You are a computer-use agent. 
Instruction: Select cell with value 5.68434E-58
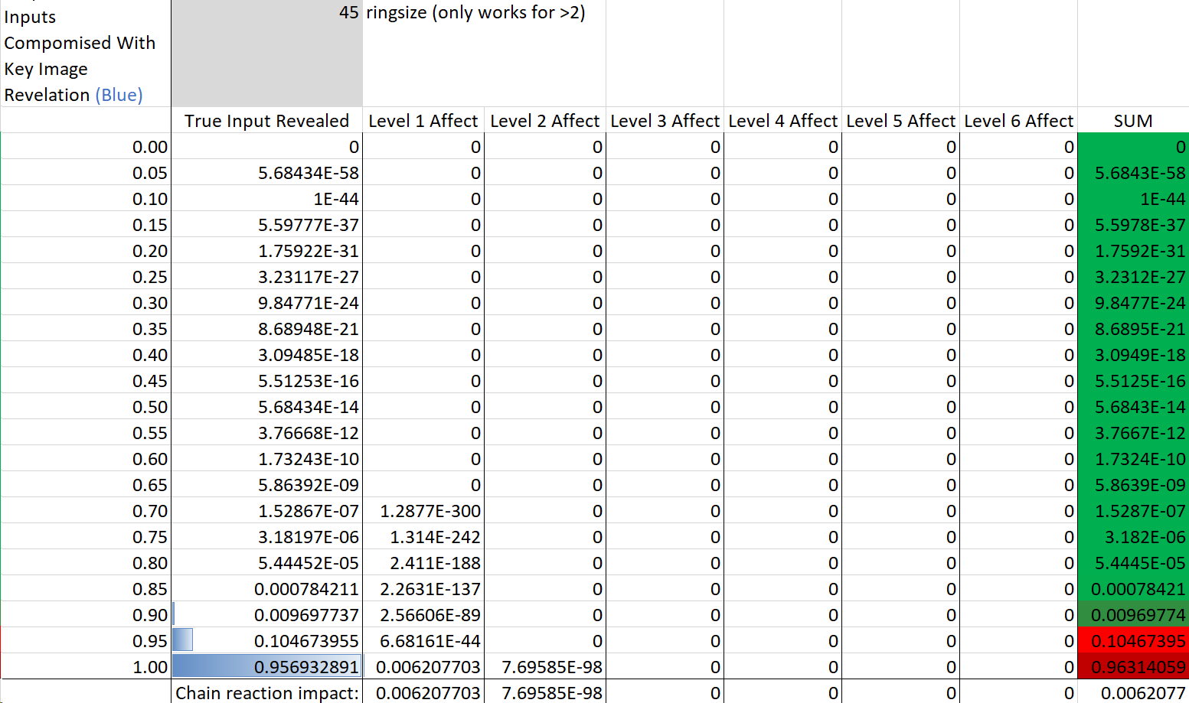pyautogui.click(x=266, y=172)
